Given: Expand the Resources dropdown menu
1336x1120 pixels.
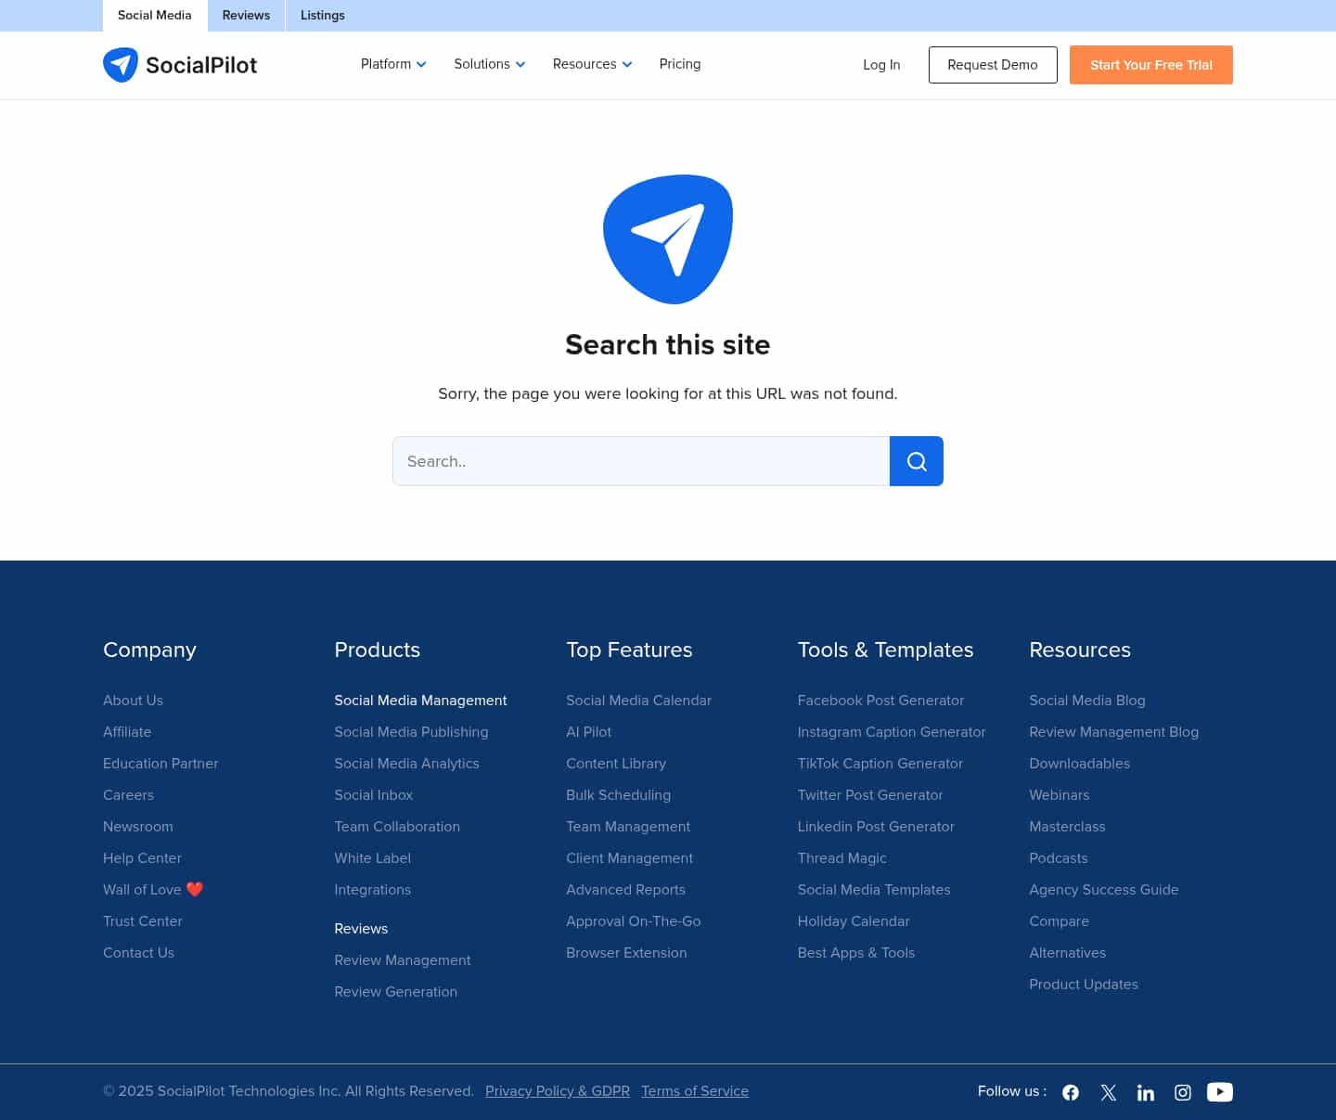Looking at the screenshot, I should [591, 64].
